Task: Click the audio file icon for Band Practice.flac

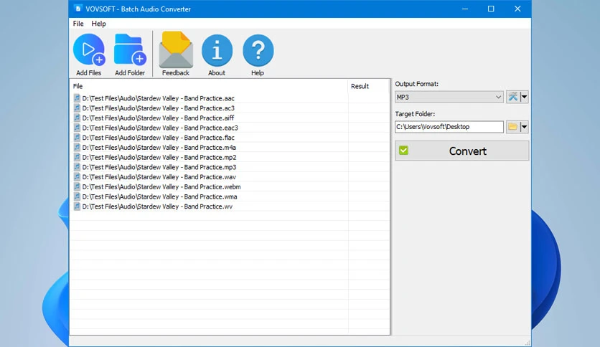Action: pos(77,138)
